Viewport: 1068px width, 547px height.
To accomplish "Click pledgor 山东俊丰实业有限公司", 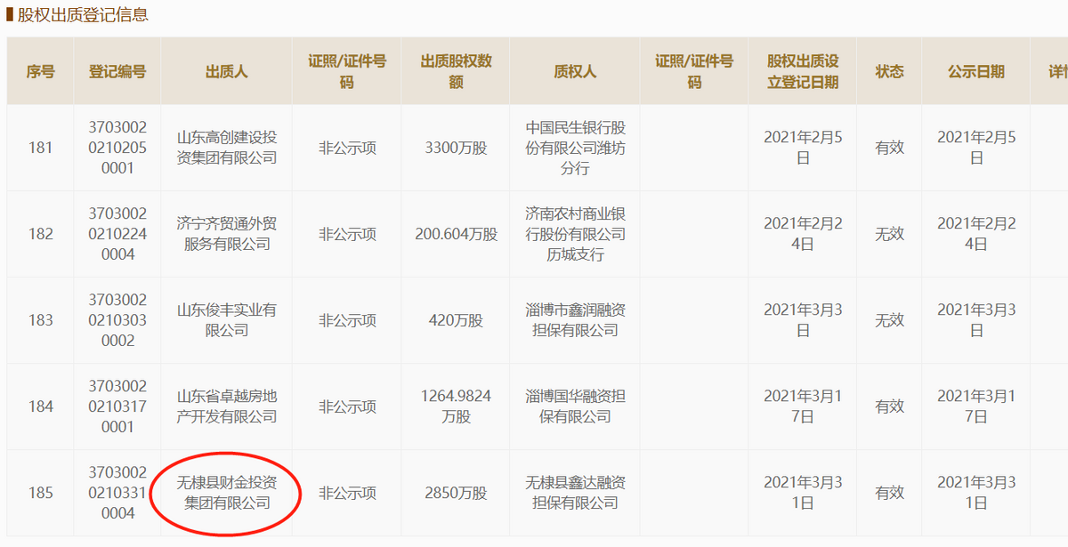I will coord(227,320).
